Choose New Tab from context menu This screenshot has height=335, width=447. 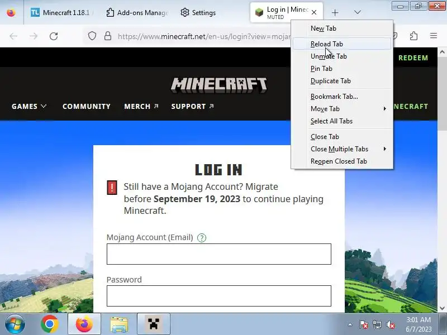tap(342, 28)
